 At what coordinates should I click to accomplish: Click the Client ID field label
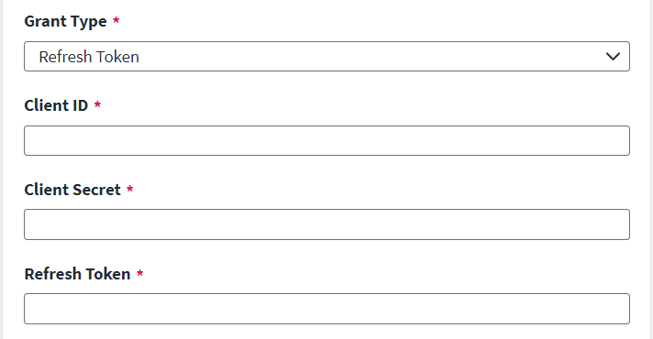[56, 105]
